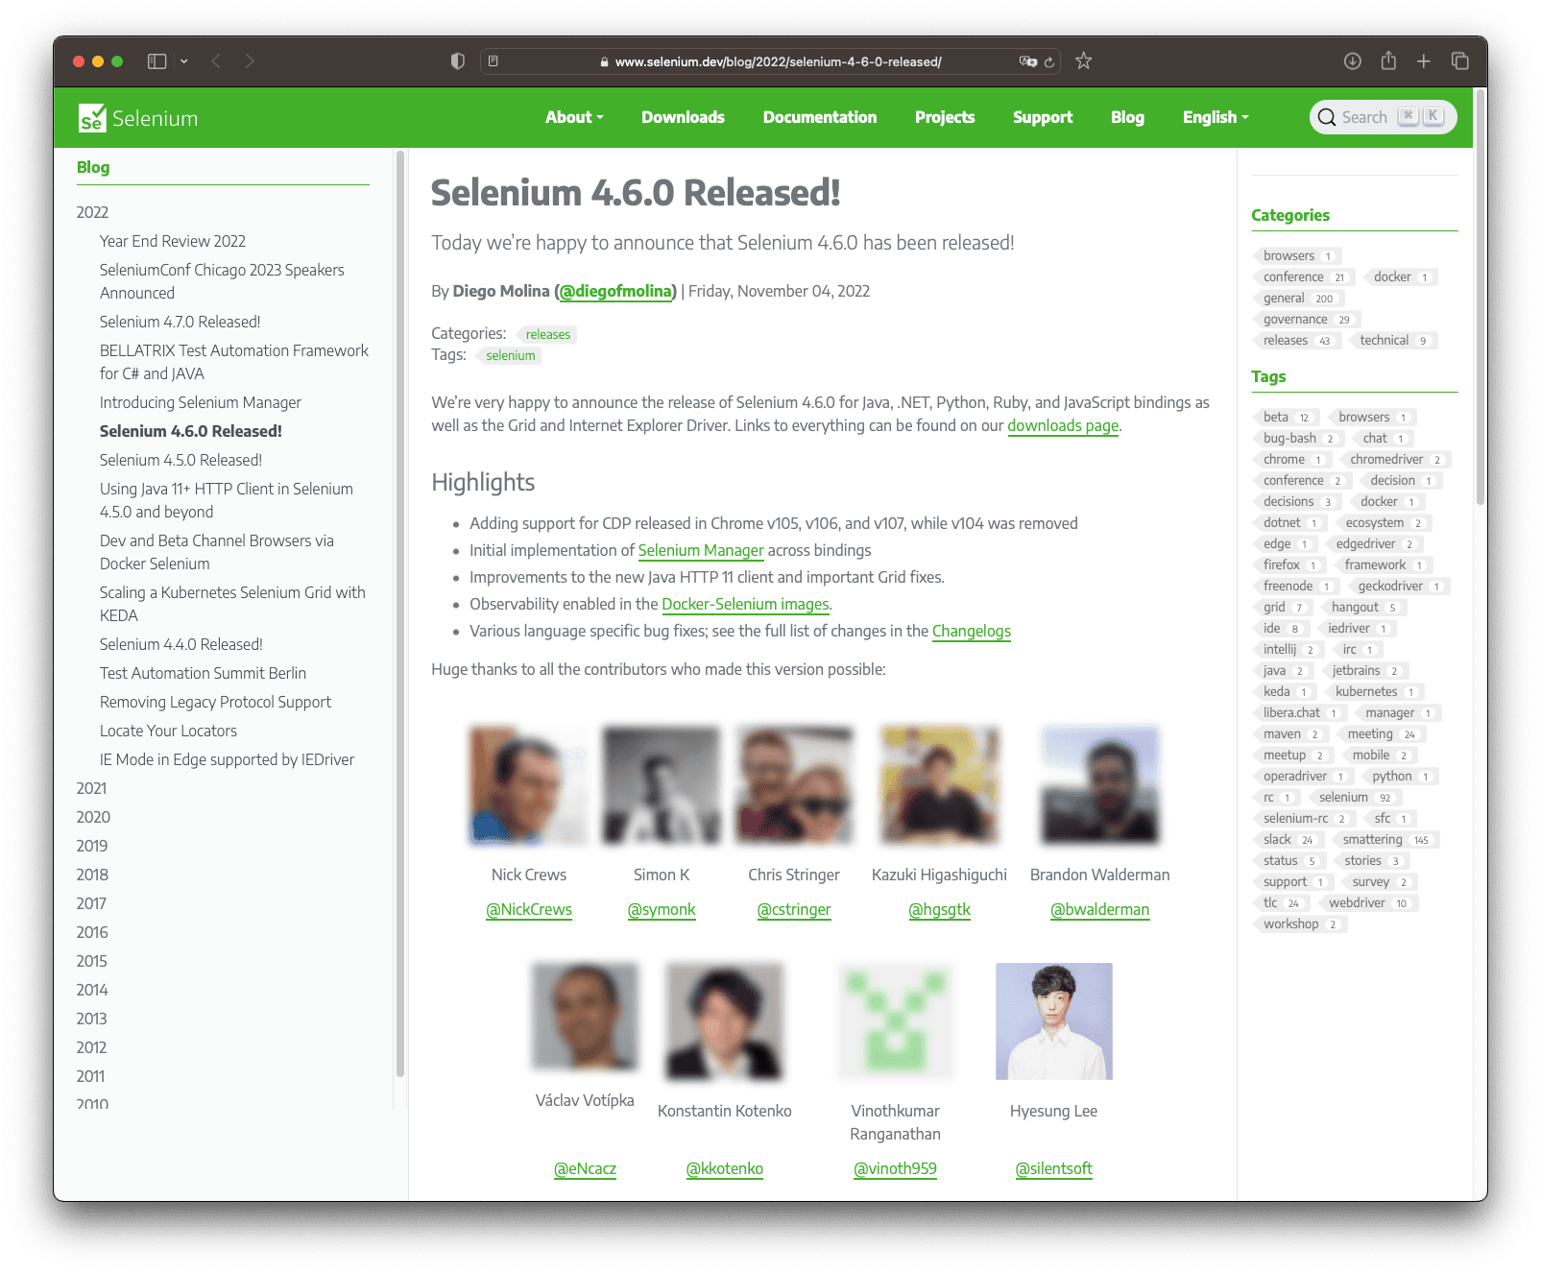This screenshot has width=1541, height=1272.
Task: Expand the 2017 year in sidebar
Action: (91, 903)
